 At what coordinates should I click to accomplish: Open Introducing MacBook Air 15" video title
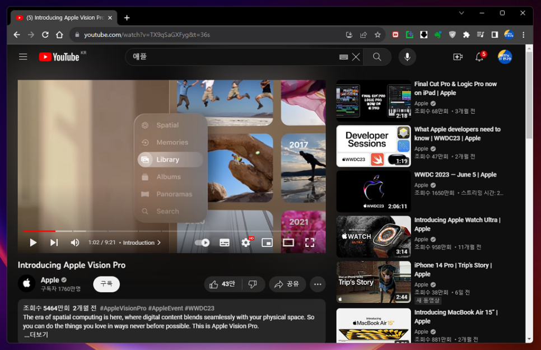[x=456, y=316]
